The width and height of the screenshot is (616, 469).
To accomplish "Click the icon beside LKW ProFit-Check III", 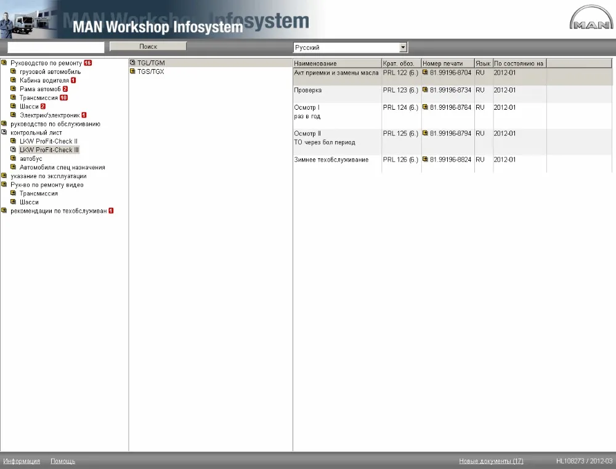I will pyautogui.click(x=14, y=149).
